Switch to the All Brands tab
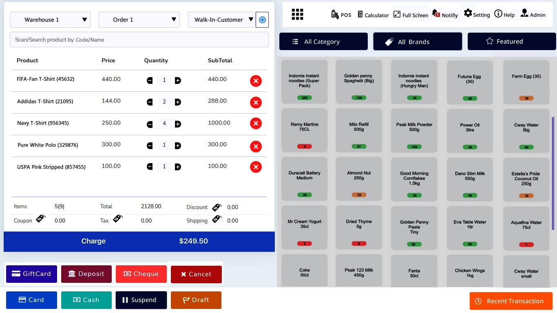Screen dimensions: 557x313 coord(417,41)
